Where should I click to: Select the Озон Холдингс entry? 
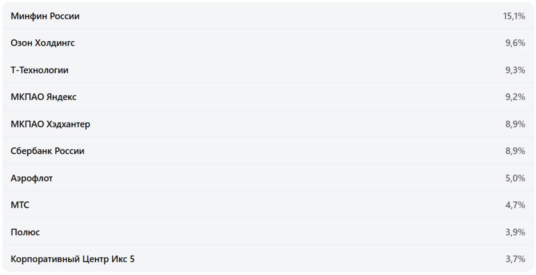click(x=43, y=43)
